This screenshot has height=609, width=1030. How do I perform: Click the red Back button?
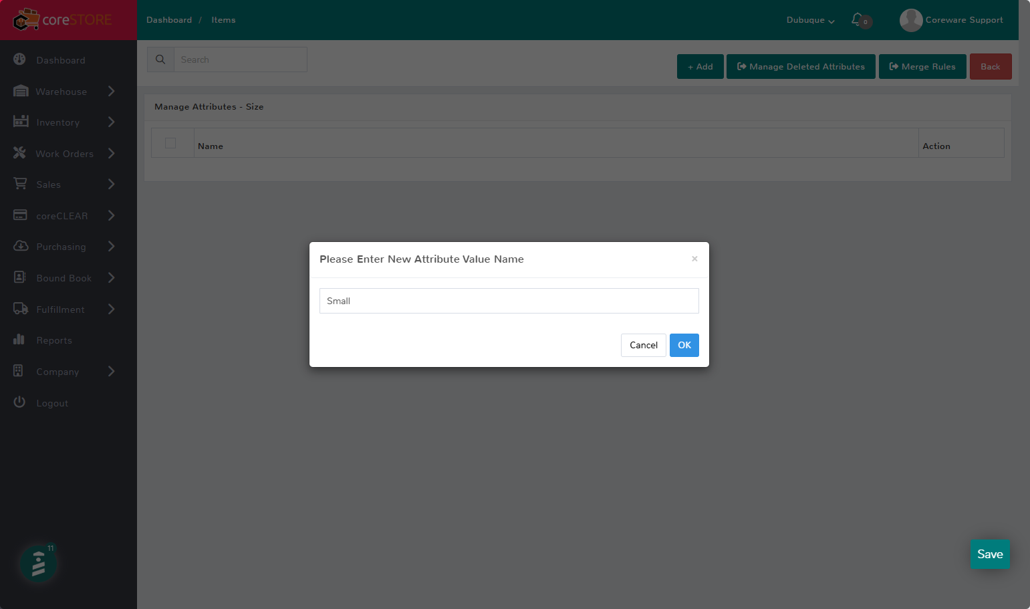coord(991,66)
